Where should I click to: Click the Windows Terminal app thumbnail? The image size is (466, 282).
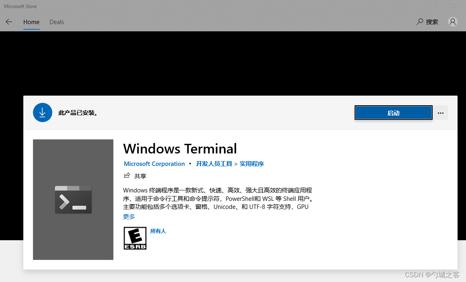tap(73, 200)
